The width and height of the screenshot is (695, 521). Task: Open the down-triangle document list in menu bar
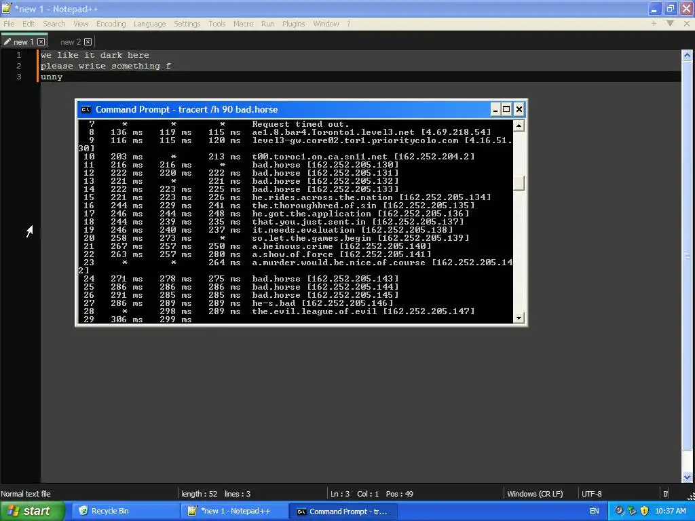click(x=670, y=24)
